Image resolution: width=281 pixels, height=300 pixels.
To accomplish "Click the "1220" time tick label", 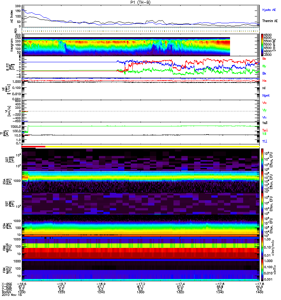I will pyautogui.click(x=61, y=292).
